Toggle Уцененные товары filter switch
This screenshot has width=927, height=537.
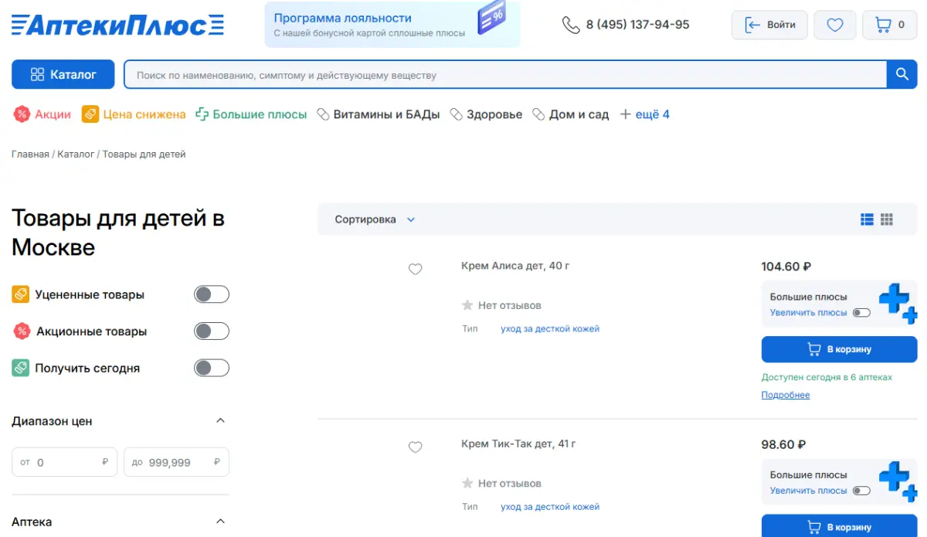[x=212, y=294]
